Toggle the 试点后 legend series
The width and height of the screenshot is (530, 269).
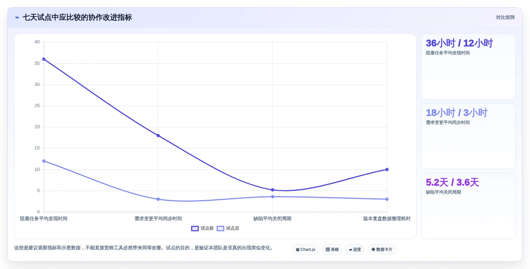tap(228, 229)
